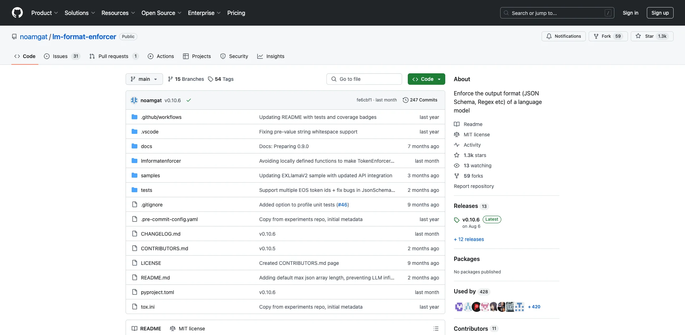Click the Sign up button
This screenshot has height=335, width=685.
(660, 13)
